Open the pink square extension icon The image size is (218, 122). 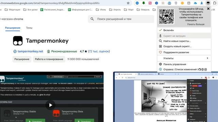[150, 3]
